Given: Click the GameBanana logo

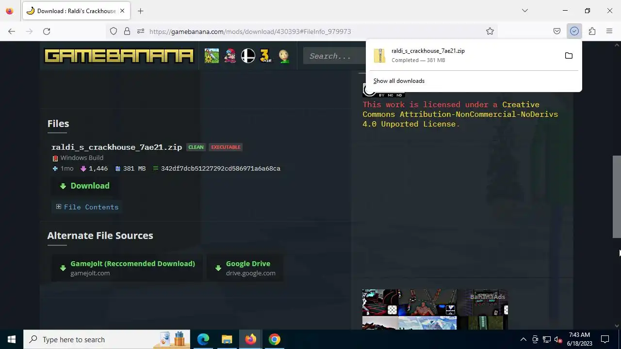Looking at the screenshot, I should 119,56.
